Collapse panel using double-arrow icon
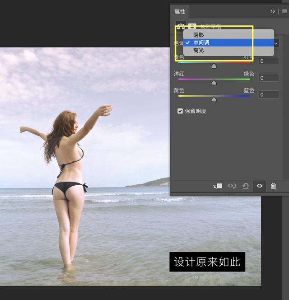The image size is (289, 300). point(273,11)
